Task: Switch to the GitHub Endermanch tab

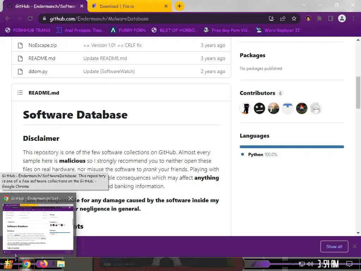Action: pyautogui.click(x=45, y=6)
